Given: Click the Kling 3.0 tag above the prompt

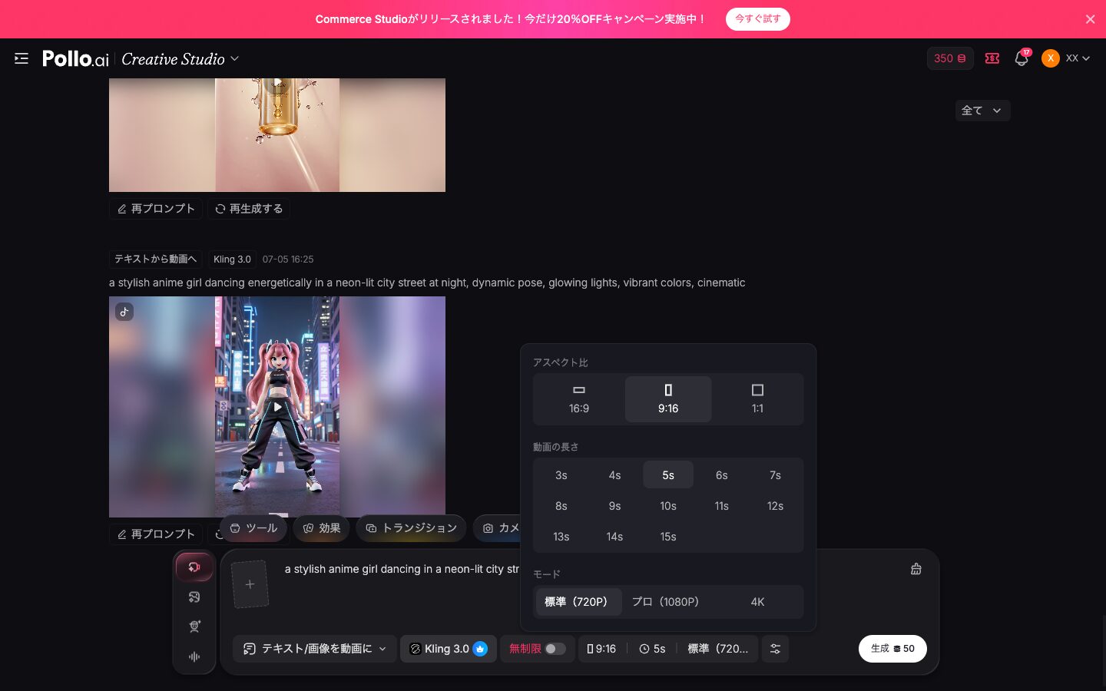Looking at the screenshot, I should click(232, 259).
